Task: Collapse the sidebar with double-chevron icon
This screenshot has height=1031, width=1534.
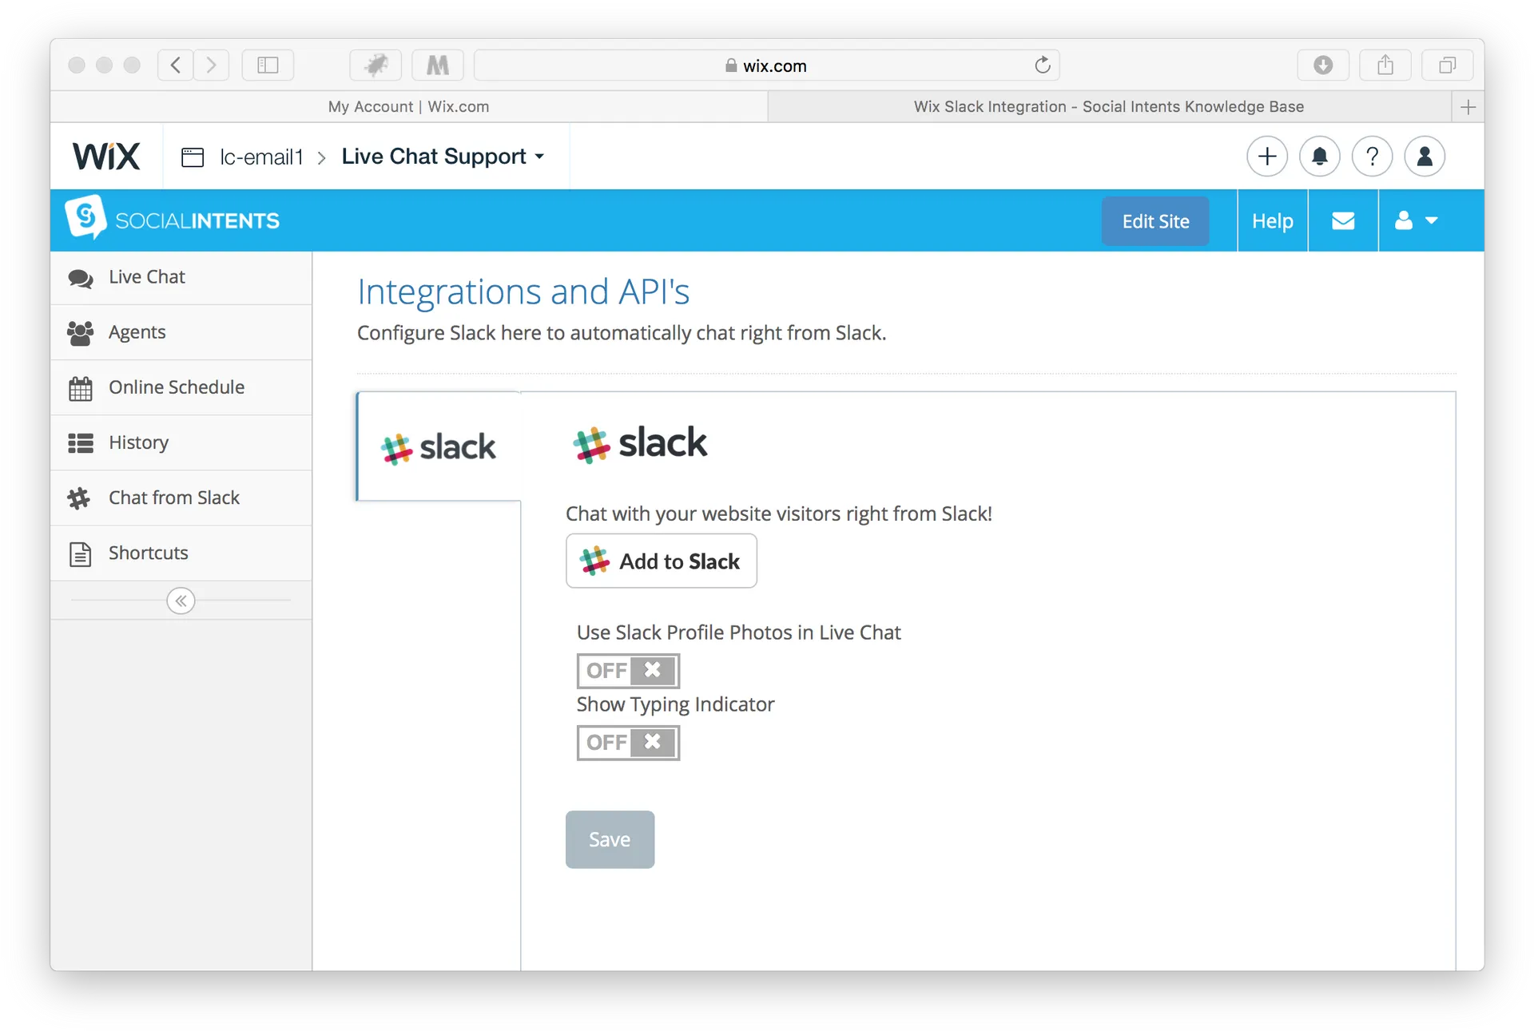Action: click(181, 601)
